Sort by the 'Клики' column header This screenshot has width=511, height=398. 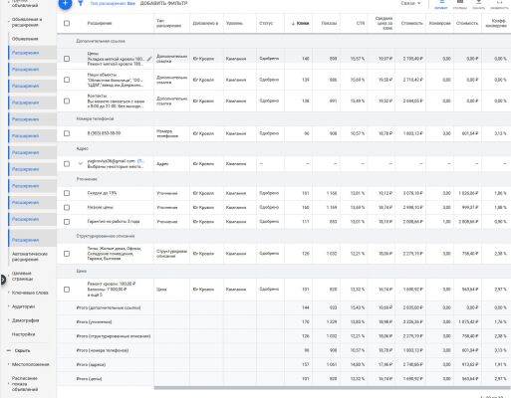click(300, 23)
